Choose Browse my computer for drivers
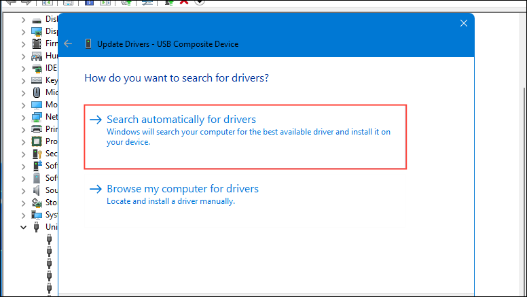The height and width of the screenshot is (297, 527). point(183,189)
